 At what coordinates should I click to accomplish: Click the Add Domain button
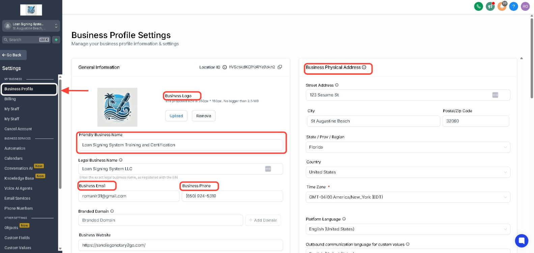coord(263,220)
